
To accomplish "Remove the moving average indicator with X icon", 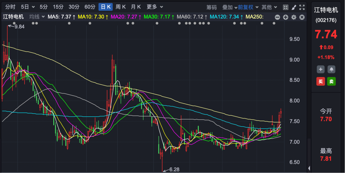I will coord(302,17).
